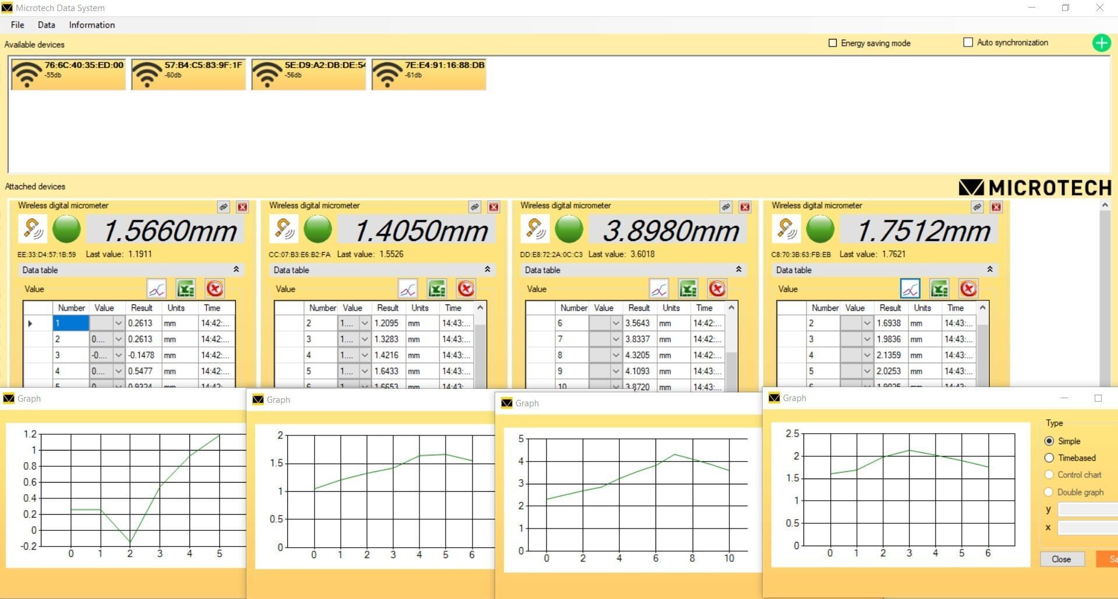Select available device 5E:D9:A2:DB:DE:54
This screenshot has height=599, width=1118.
tap(309, 74)
